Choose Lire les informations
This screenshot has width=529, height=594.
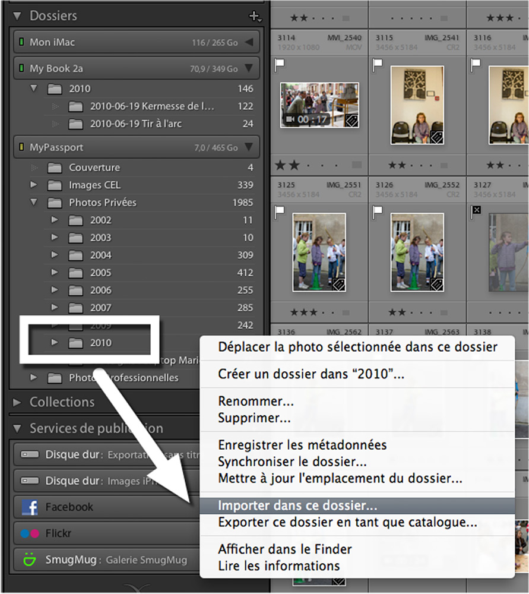(357, 566)
